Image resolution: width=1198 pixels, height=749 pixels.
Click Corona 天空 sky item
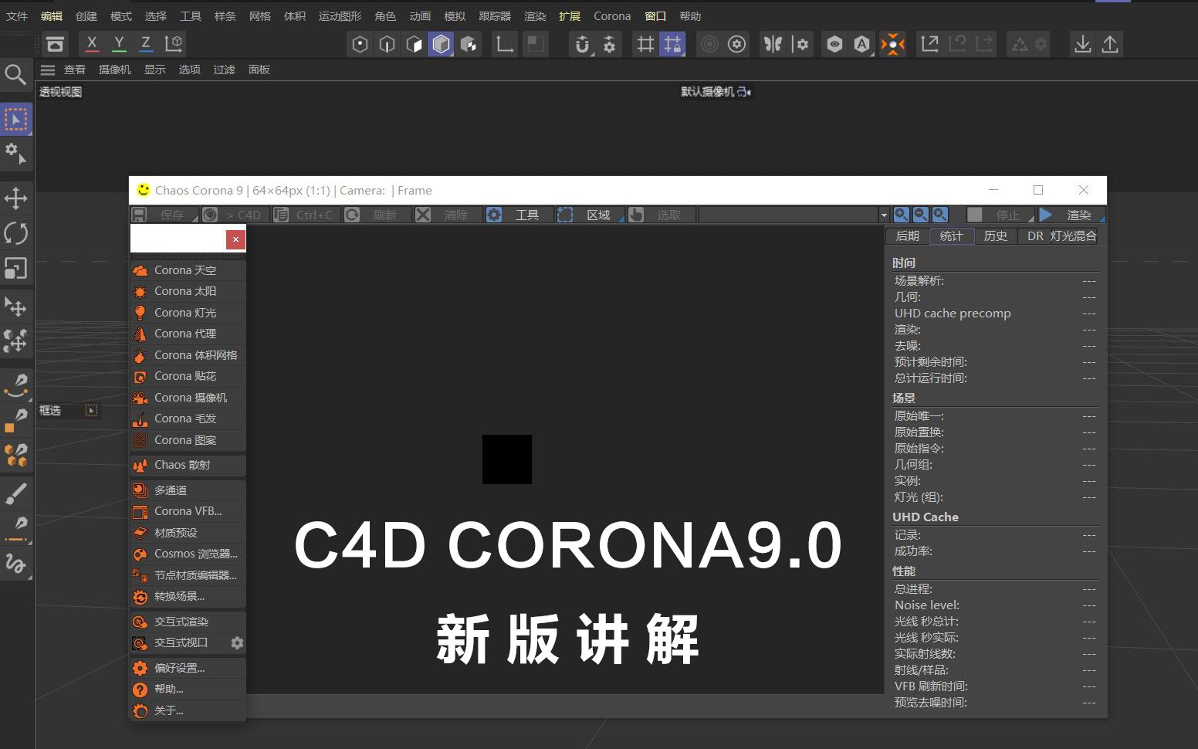pos(188,270)
